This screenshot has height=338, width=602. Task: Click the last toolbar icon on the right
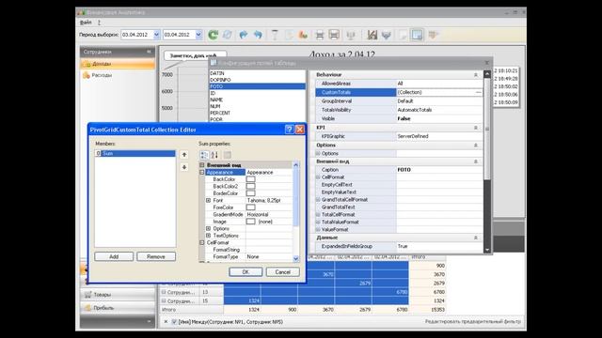(433, 35)
